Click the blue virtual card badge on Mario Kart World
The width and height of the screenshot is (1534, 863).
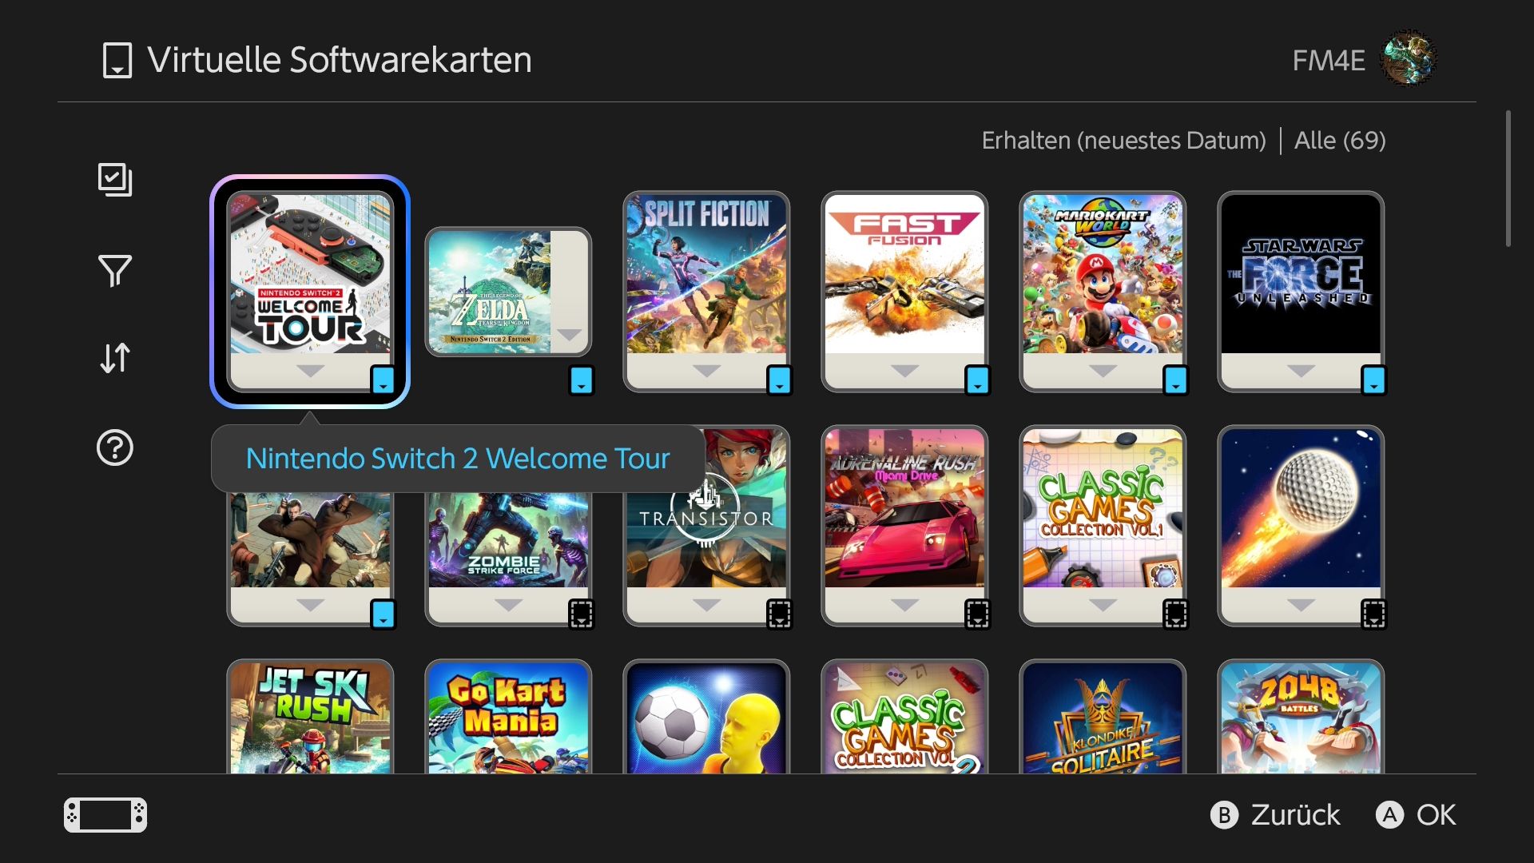pyautogui.click(x=1175, y=380)
